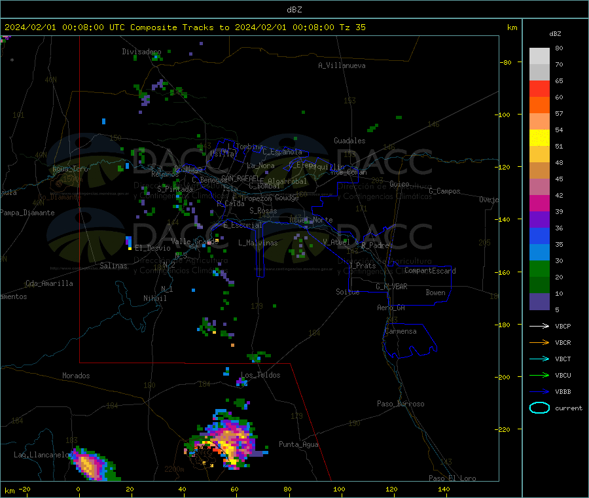This screenshot has height=498, width=589.
Task: Click the cyan 'current' ellipse legend symbol
Action: coord(539,408)
